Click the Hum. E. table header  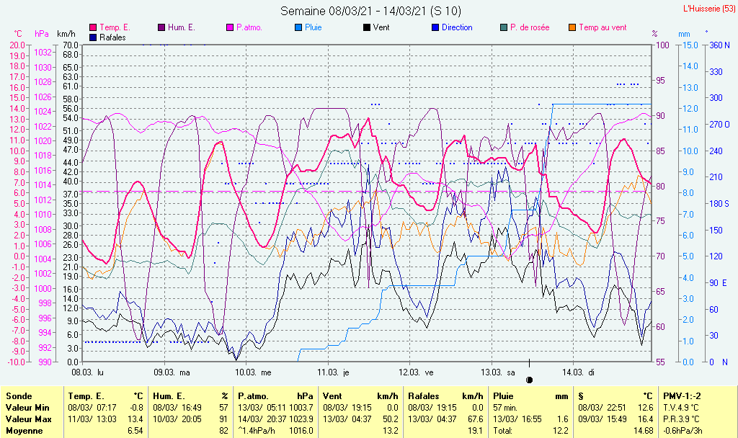pos(169,397)
